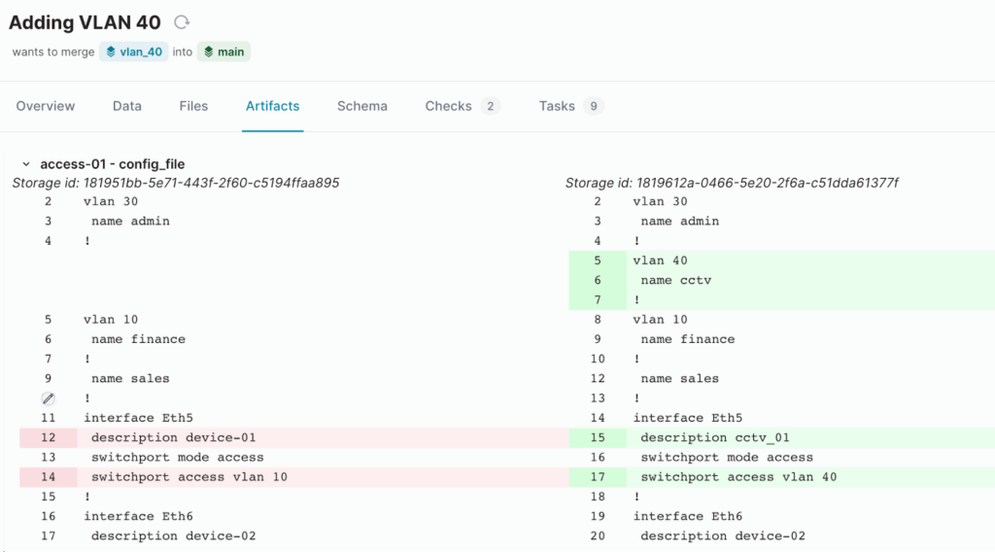Click left line number 12
Viewport: 995px width, 552px height.
[x=49, y=437]
